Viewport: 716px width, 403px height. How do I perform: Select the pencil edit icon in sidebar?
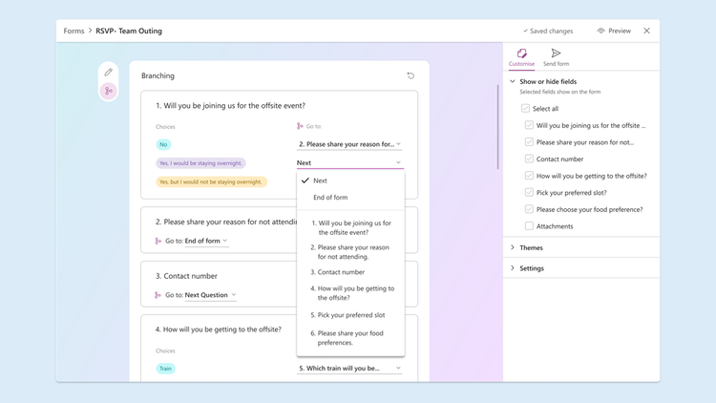pyautogui.click(x=108, y=73)
